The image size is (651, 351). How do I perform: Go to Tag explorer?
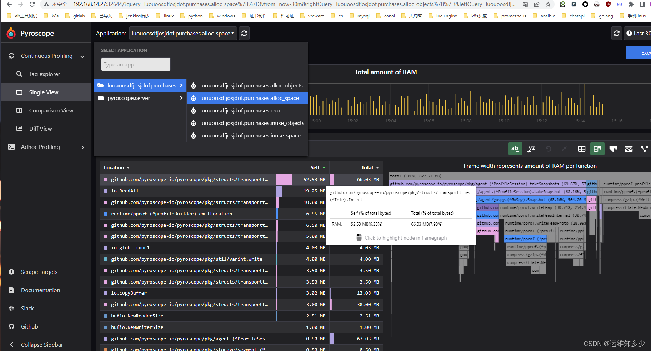point(46,74)
